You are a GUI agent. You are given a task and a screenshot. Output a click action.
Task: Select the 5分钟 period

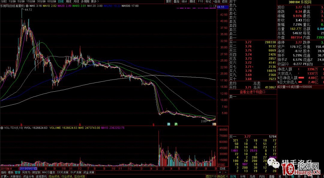[21, 1]
